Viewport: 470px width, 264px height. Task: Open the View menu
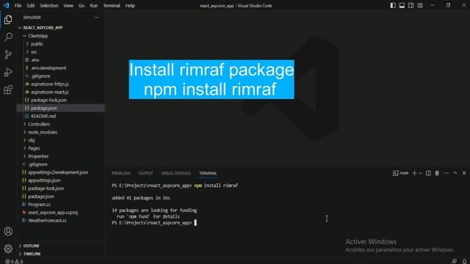click(x=68, y=6)
